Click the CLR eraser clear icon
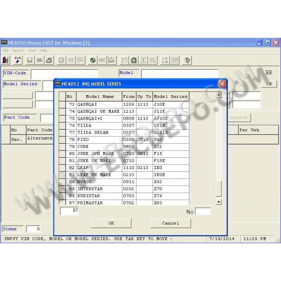The height and width of the screenshot is (281, 281). pyautogui.click(x=18, y=60)
